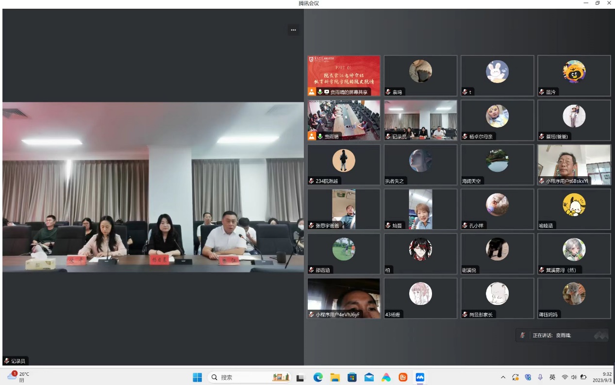Click the muted mic icon beside 袁鸣
Image resolution: width=615 pixels, height=385 pixels.
pos(388,92)
